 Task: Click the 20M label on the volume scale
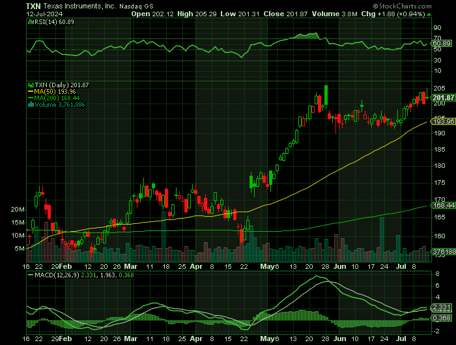coord(18,209)
